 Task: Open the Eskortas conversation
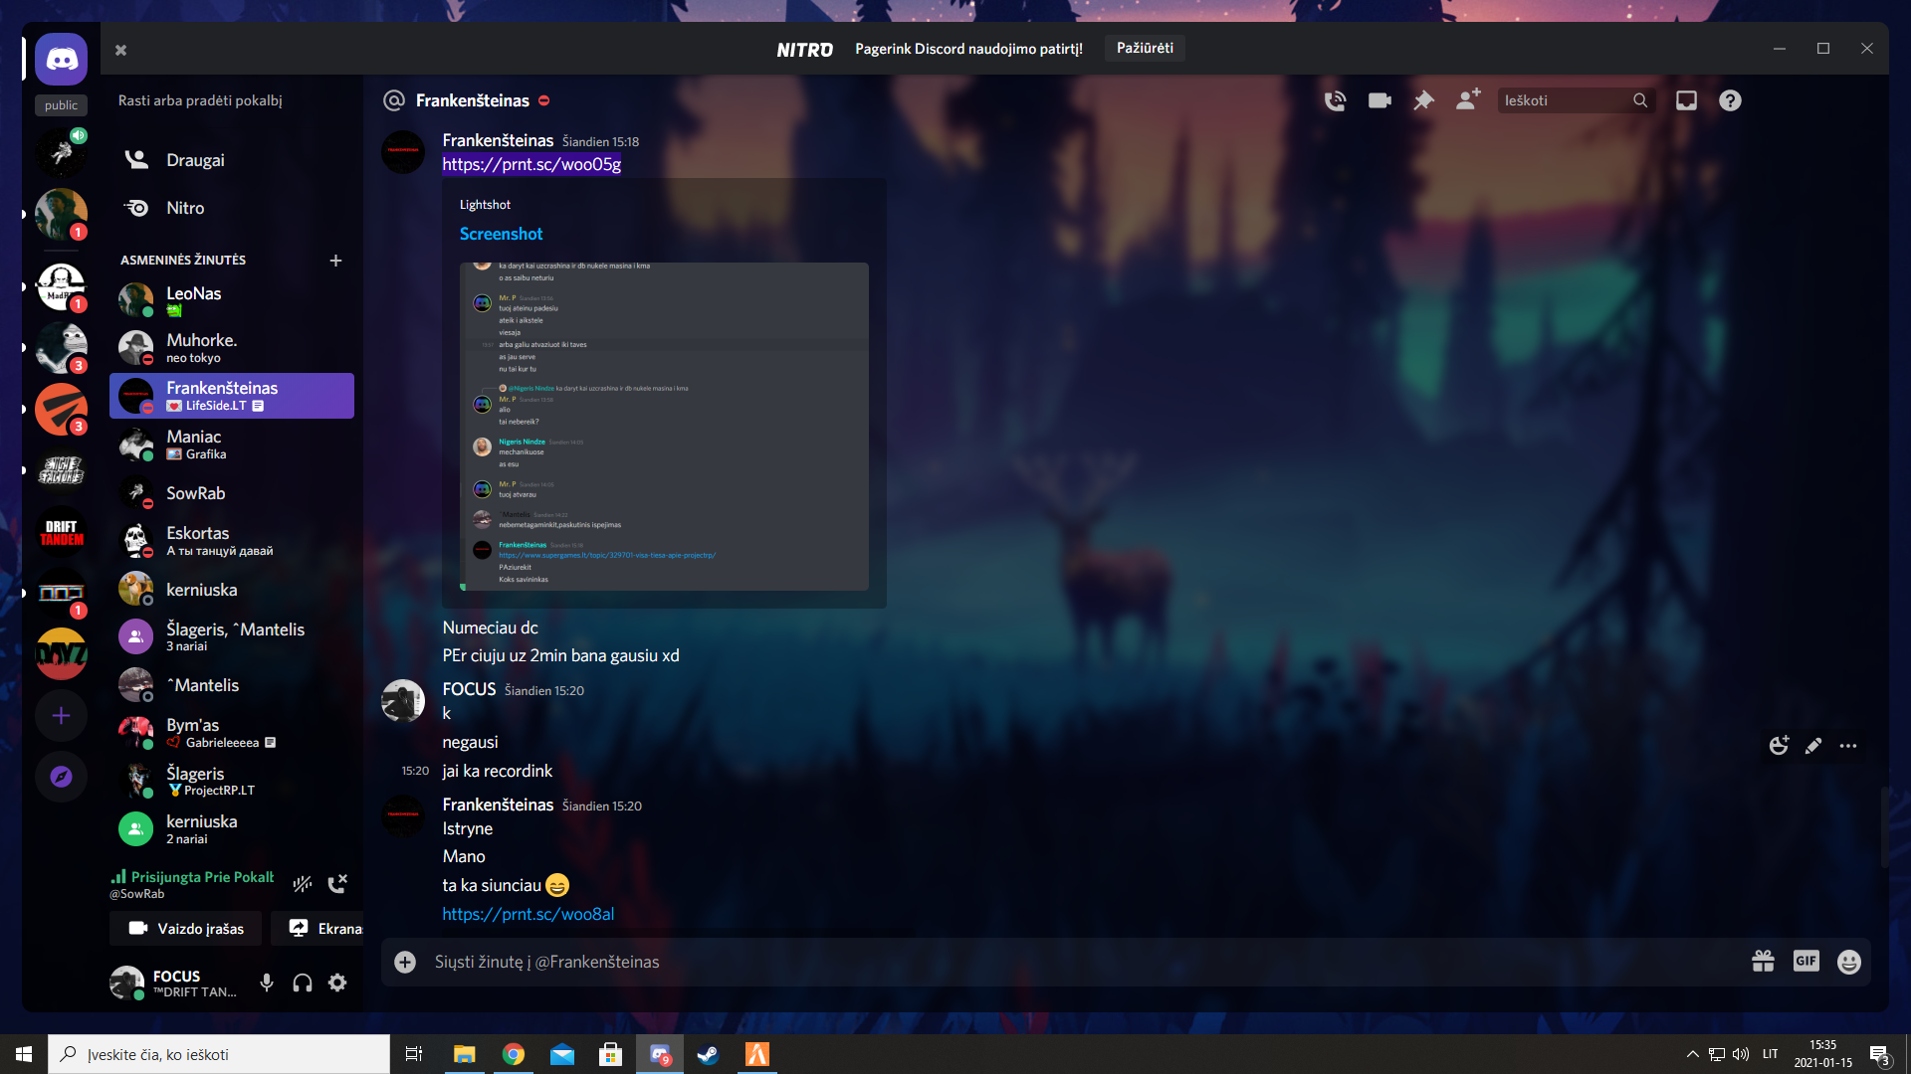point(232,541)
